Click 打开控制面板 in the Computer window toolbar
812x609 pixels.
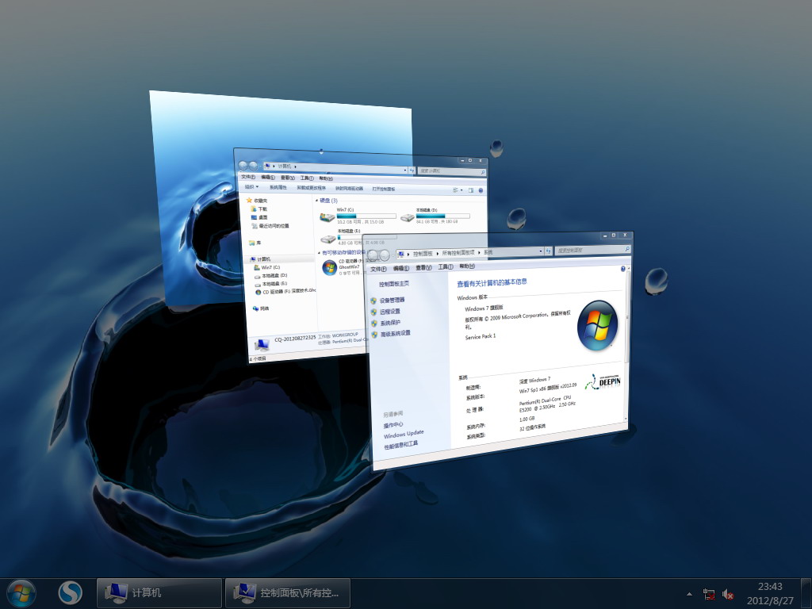pyautogui.click(x=383, y=189)
